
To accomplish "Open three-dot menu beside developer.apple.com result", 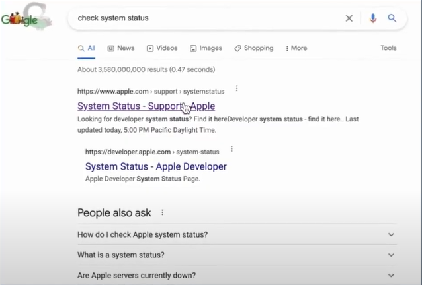I will (x=232, y=149).
